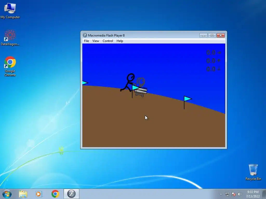Click the height readout with up arrow
This screenshot has width=266, height=199.
click(x=214, y=61)
